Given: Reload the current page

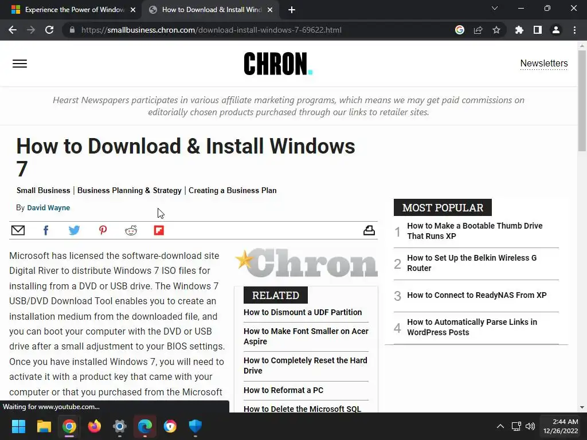Looking at the screenshot, I should coord(49,30).
